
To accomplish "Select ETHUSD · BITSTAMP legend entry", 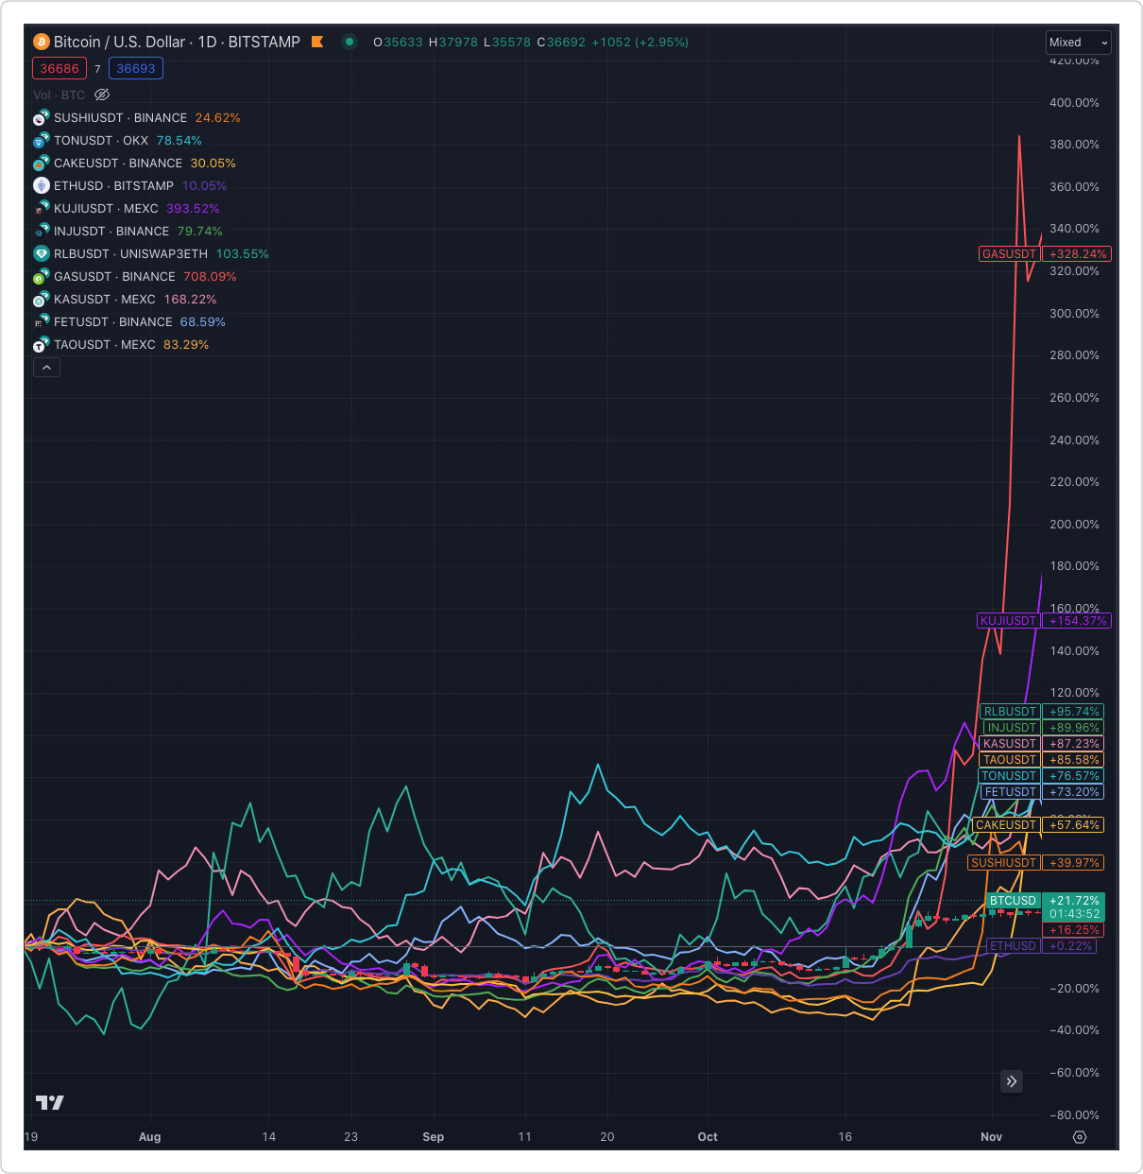I will [113, 186].
